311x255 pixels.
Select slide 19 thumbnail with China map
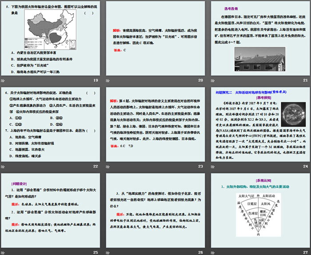pyautogui.click(x=51, y=38)
